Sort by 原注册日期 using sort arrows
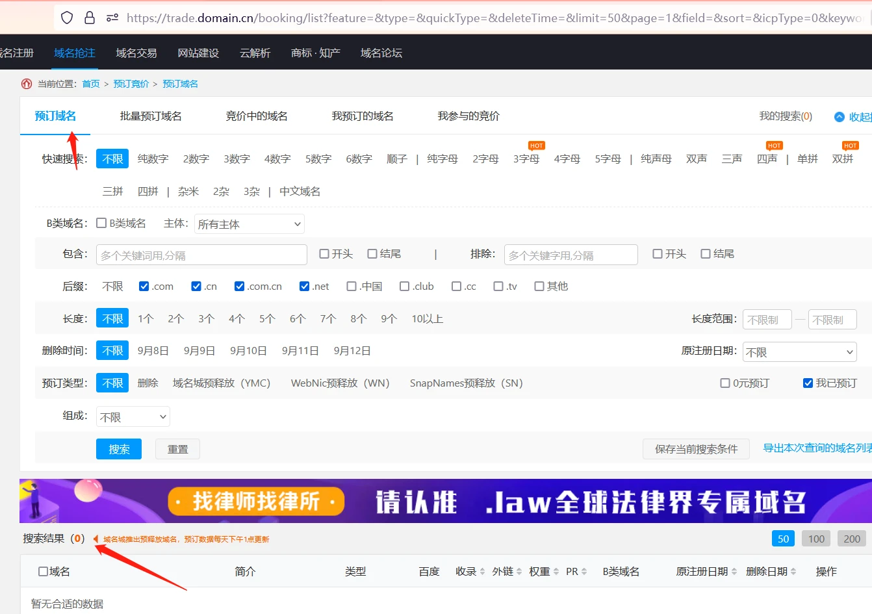Viewport: 872px width, 614px height. 734,572
